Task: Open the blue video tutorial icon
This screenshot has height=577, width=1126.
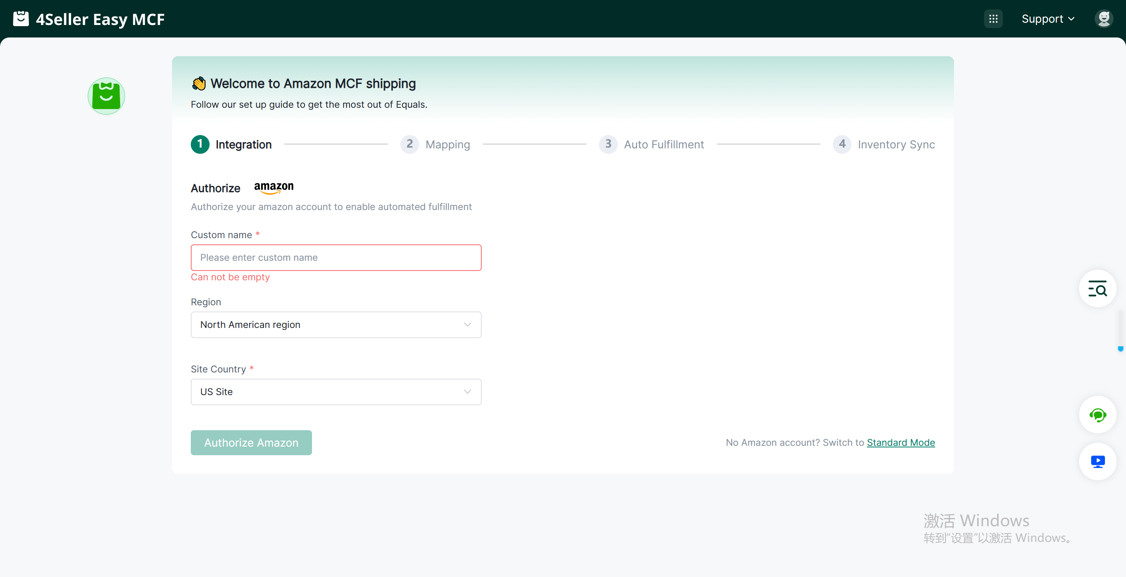Action: coord(1097,461)
